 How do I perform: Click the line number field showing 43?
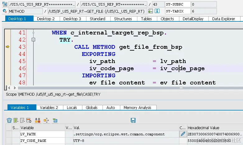(x=158, y=4)
